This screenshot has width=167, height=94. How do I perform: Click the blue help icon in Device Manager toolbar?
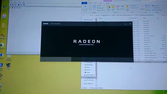click(x=19, y=5)
